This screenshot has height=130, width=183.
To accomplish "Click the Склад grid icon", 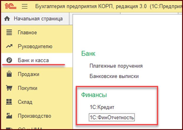I will coord(9,102).
